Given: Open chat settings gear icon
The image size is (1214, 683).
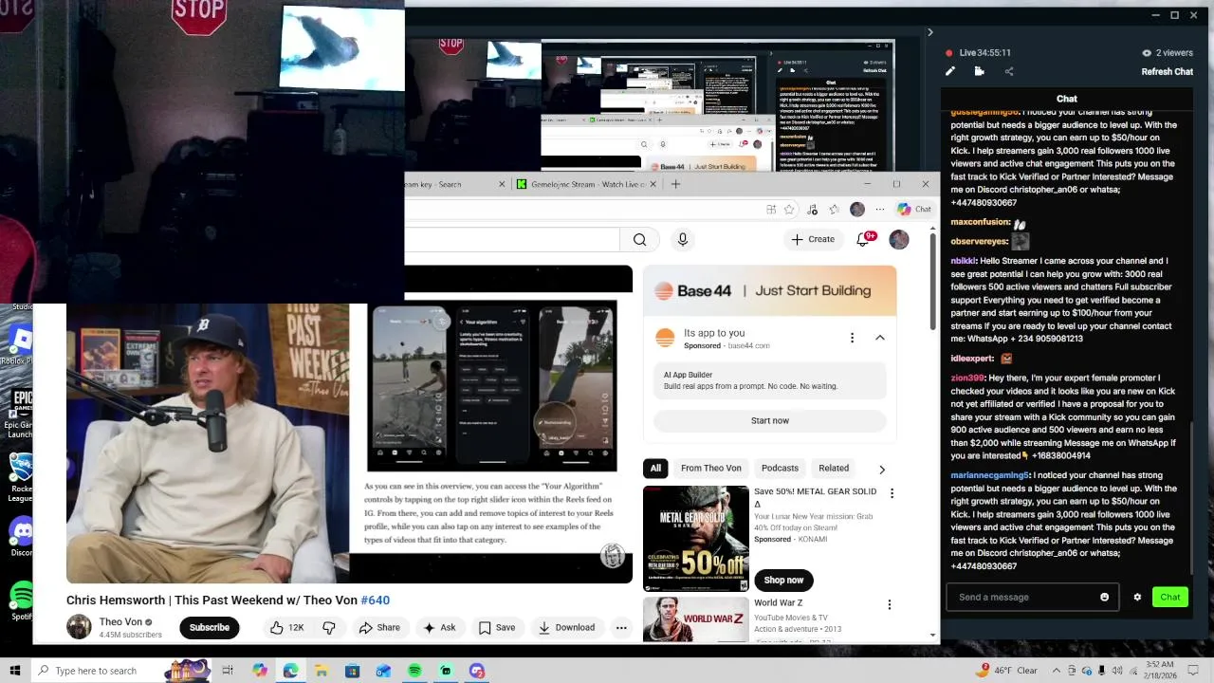Looking at the screenshot, I should coord(1137,597).
